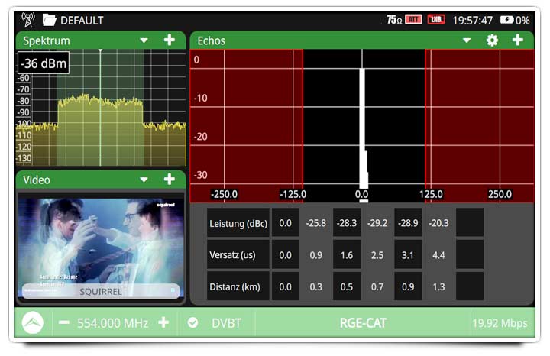Click the -20.3 power value cell
Screen dimensions: 550x356
point(438,223)
